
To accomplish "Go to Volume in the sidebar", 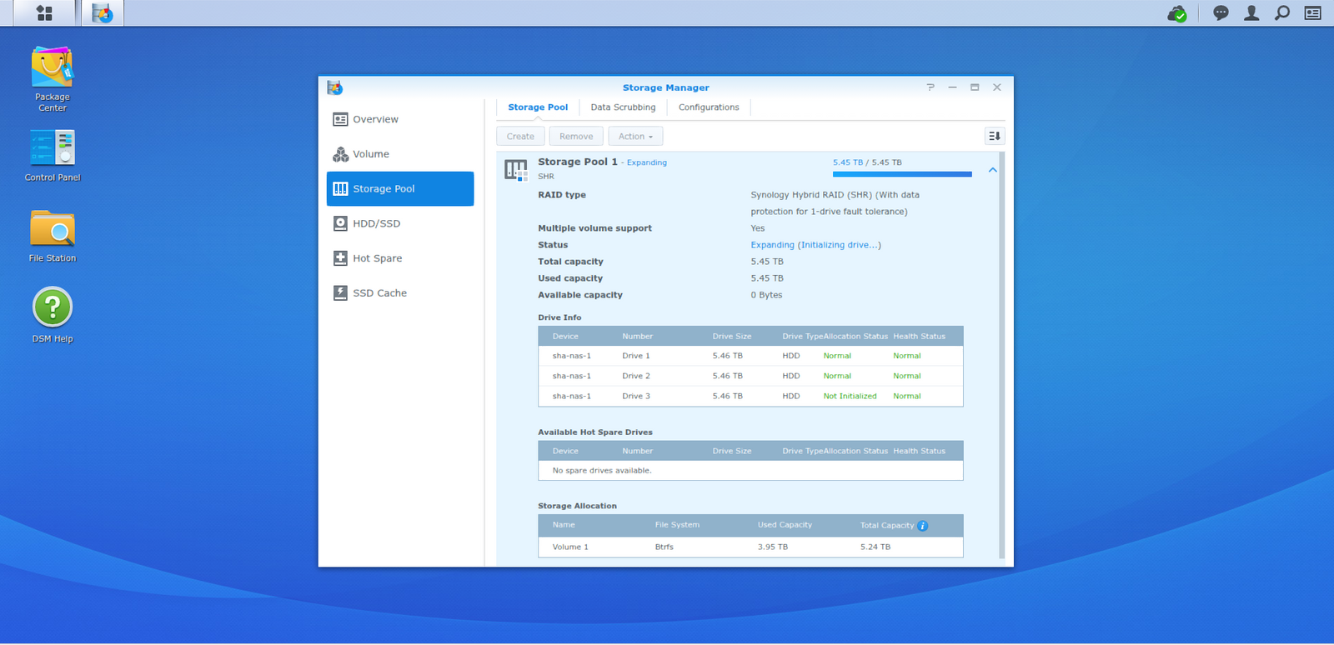I will 400,154.
